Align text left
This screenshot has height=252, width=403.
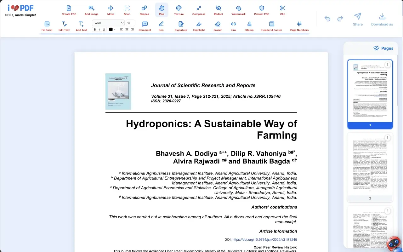point(121,29)
